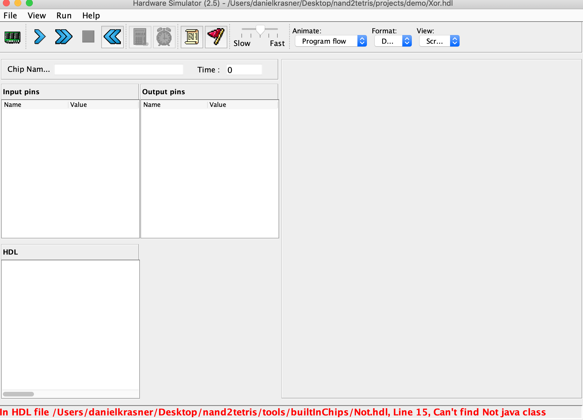
Task: Click the Eval calculator icon
Action: (x=140, y=37)
